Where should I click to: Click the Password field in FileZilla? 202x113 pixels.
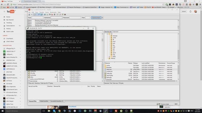[x=75, y=18]
